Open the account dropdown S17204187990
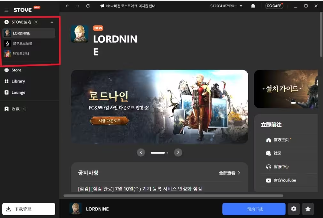The image size is (323, 218). pyautogui.click(x=226, y=6)
